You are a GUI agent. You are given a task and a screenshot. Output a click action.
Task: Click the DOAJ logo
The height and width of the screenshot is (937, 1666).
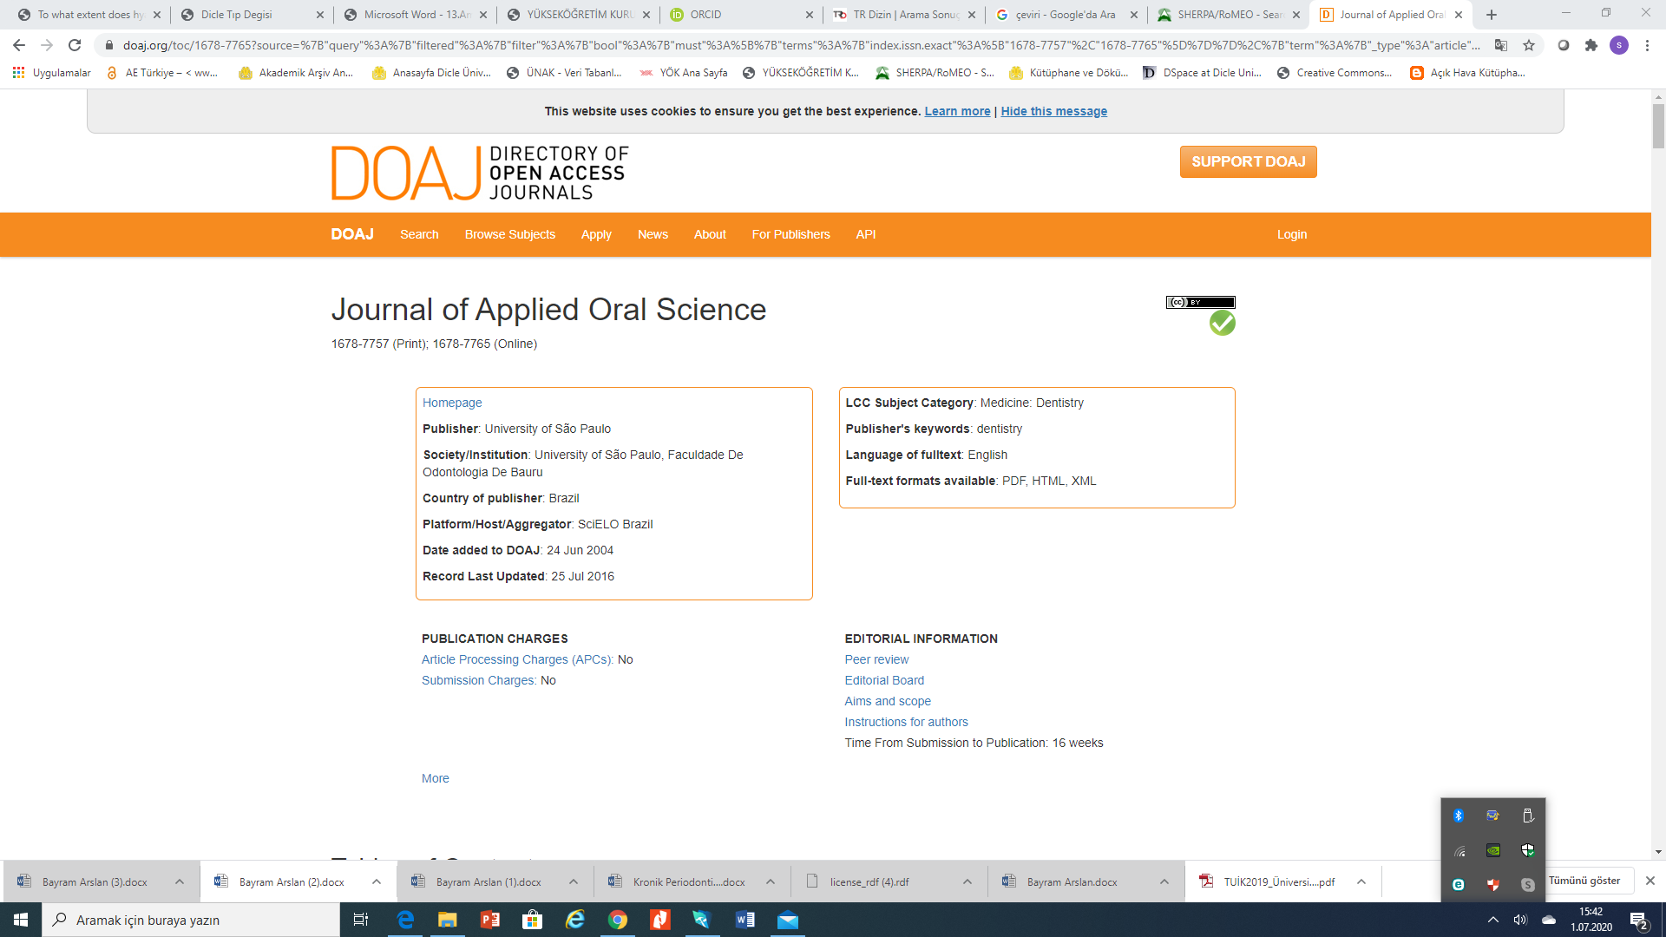click(x=479, y=173)
